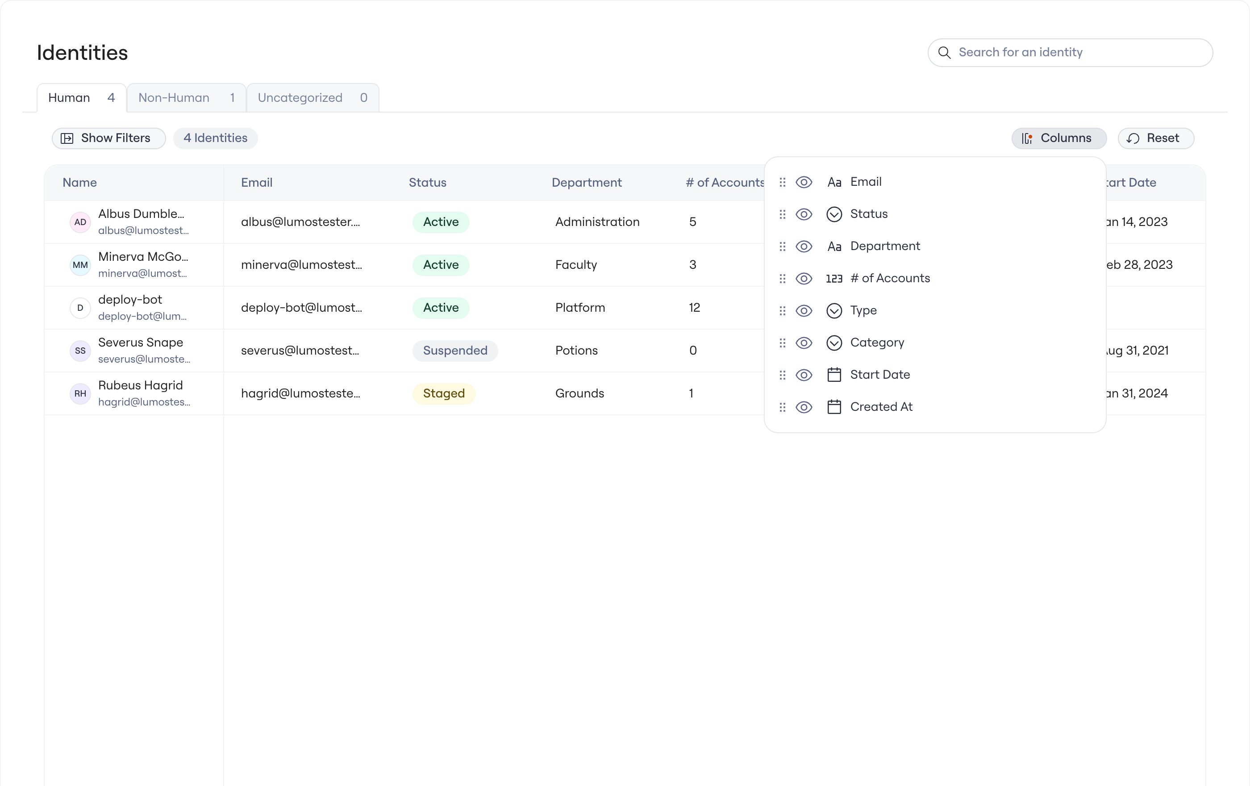The image size is (1250, 786).
Task: Click drag handle beside Start Date
Action: 782,375
